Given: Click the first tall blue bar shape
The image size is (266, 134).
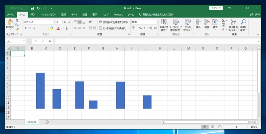Looking at the screenshot, I should 40,91.
